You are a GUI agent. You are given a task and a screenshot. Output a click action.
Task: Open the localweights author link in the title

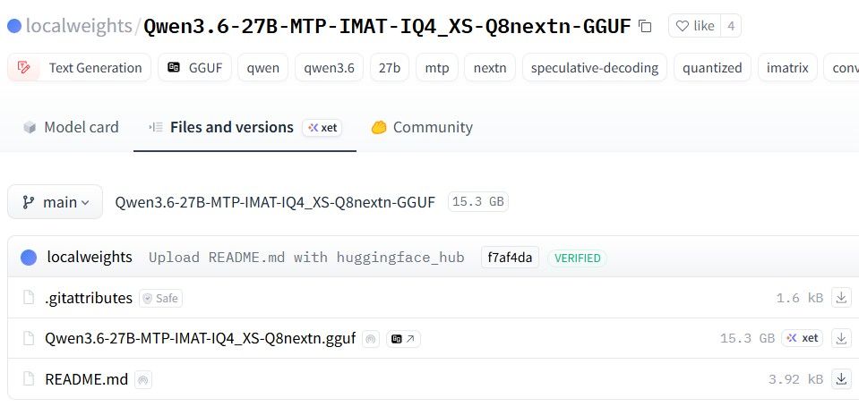[x=79, y=26]
